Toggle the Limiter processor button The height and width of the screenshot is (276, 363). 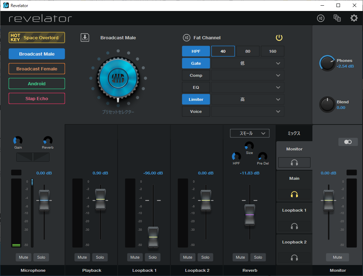(x=196, y=99)
